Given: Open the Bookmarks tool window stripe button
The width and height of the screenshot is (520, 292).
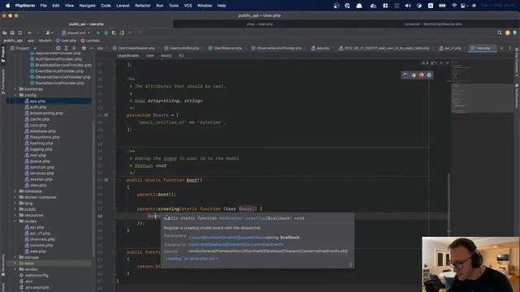Looking at the screenshot, I should coord(3,265).
